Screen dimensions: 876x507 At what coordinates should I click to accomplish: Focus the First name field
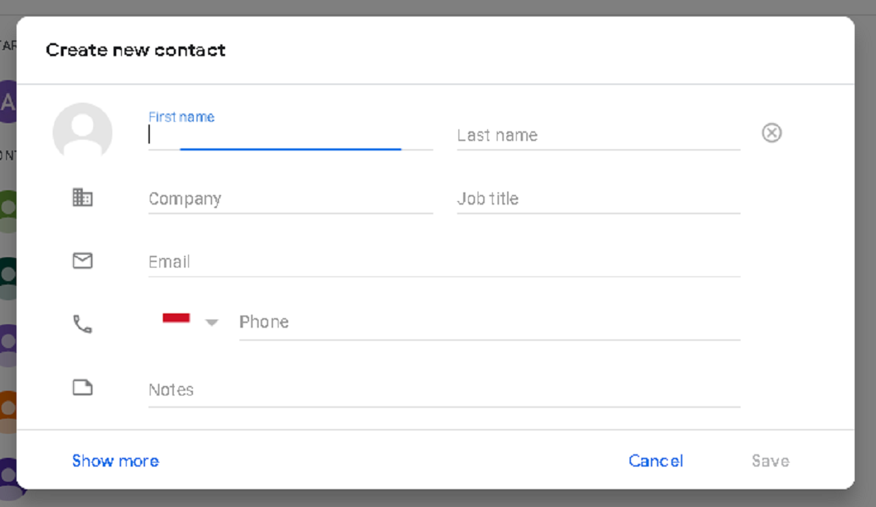[290, 135]
